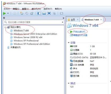This screenshot has width=111, height=94.
Task: Open the library search dropdown arrow
Action: point(62,22)
